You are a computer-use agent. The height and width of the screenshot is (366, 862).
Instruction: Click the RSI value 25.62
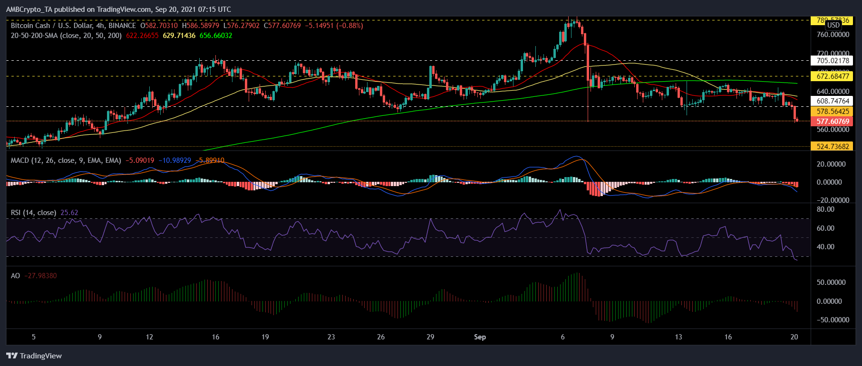coord(69,213)
